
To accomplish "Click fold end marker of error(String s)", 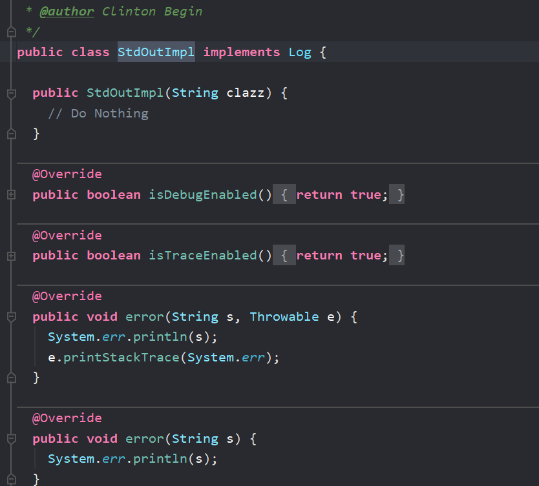I will (x=12, y=479).
